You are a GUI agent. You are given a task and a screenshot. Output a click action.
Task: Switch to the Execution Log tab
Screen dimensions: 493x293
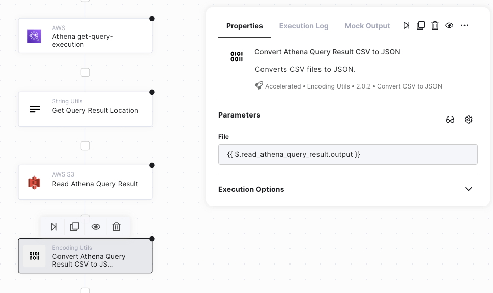click(x=304, y=26)
